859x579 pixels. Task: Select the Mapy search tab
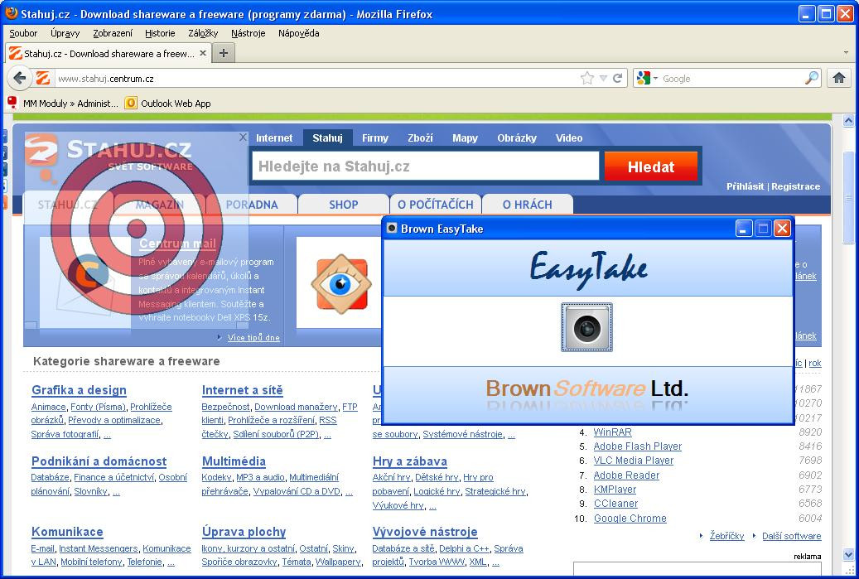pyautogui.click(x=465, y=138)
